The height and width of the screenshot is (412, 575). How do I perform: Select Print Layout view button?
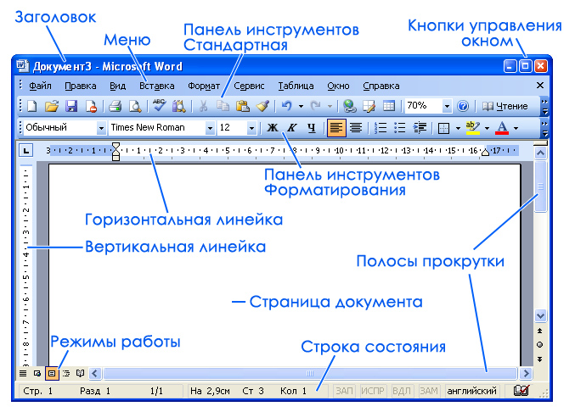(x=52, y=374)
